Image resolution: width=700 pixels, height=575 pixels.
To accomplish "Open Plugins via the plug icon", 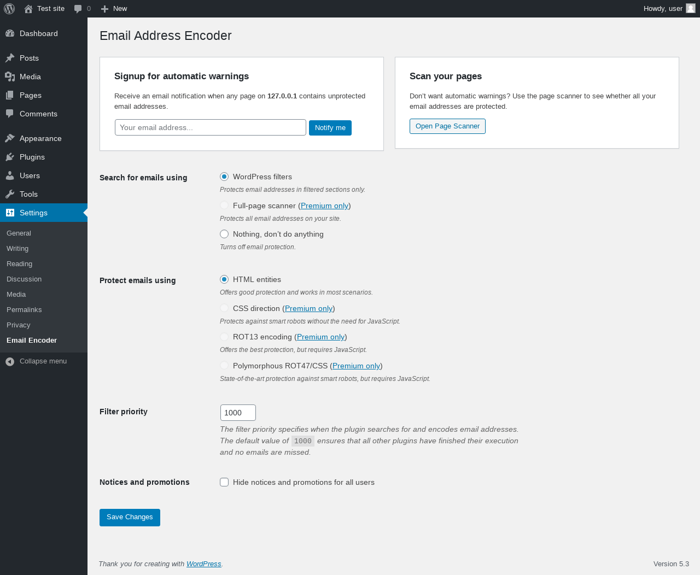I will pos(10,157).
